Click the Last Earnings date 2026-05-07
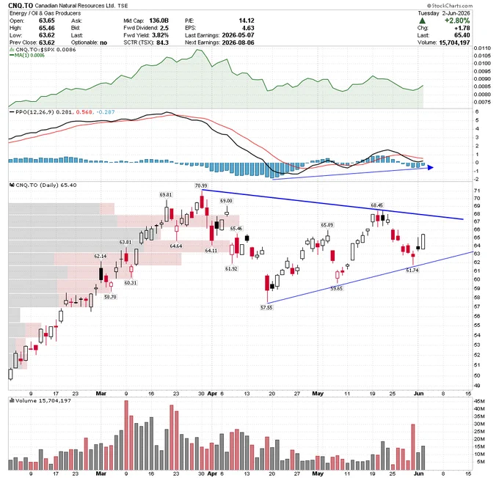This screenshot has width=499, height=478. tap(238, 35)
